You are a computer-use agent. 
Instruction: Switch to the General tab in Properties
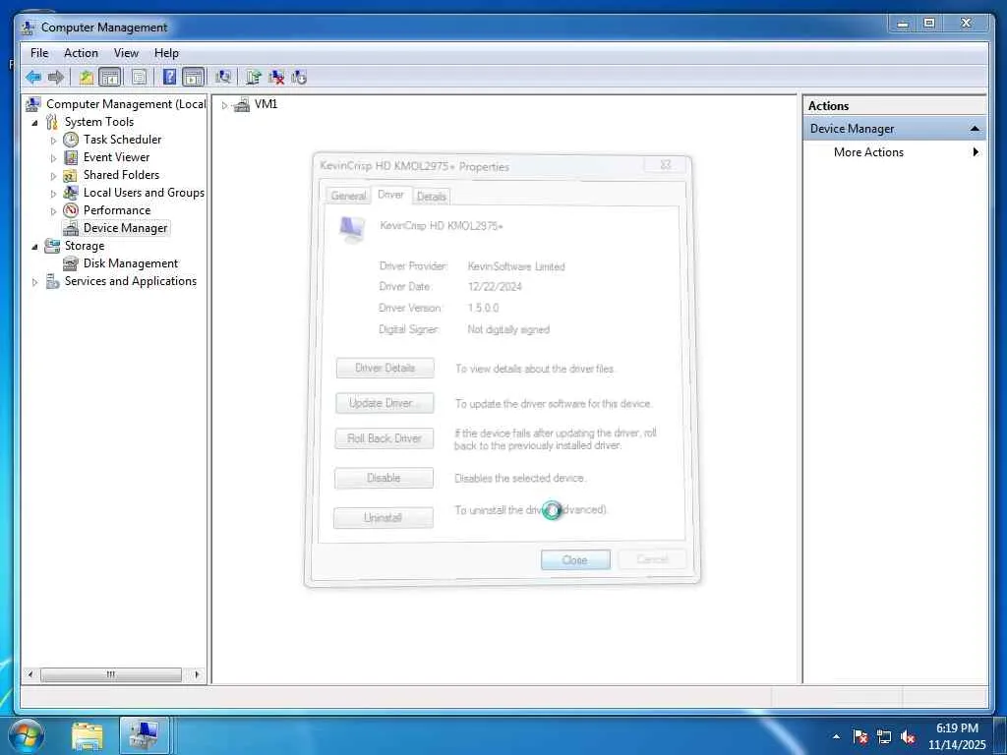tap(349, 196)
